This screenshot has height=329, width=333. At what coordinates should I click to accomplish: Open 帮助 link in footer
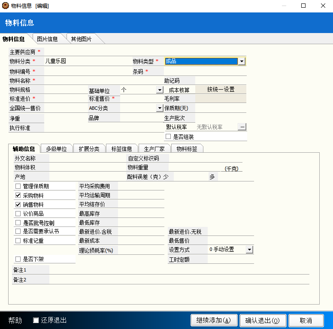15,320
